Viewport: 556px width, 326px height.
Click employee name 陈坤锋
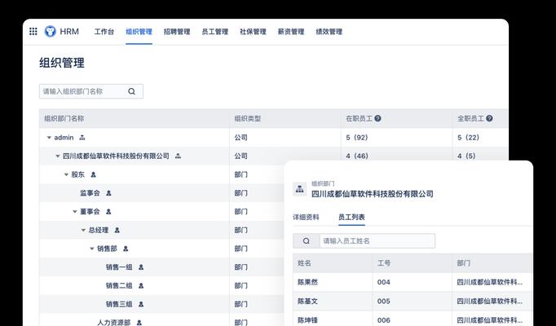[308, 320]
